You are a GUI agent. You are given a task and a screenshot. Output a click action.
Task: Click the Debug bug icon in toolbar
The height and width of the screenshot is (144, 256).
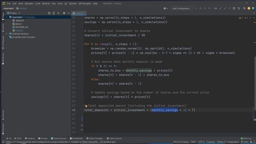point(200,8)
